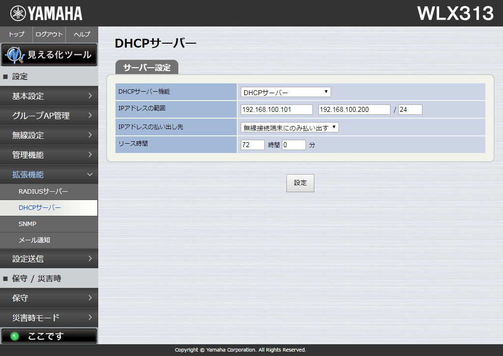Expand the 基本設定 menu chevron

pyautogui.click(x=90, y=96)
